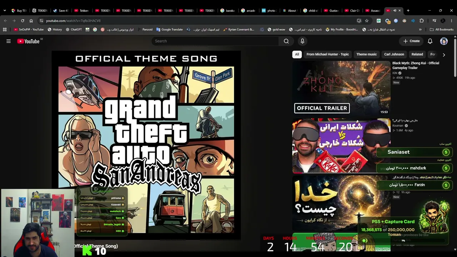Image resolution: width=457 pixels, height=257 pixels.
Task: Open the YouTube guide hamburger menu
Action: point(9,41)
